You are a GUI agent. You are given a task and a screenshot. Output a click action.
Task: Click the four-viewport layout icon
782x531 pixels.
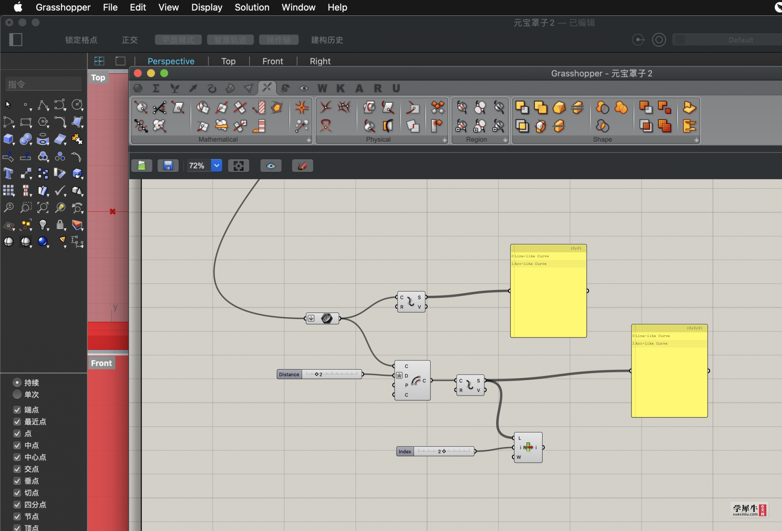point(99,61)
